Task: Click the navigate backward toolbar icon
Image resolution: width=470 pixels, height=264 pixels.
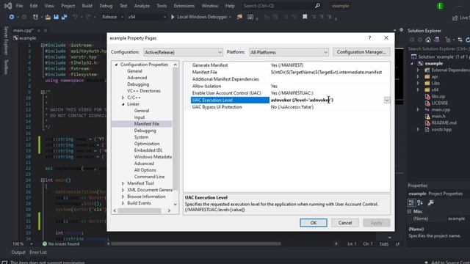Action: 12,17
